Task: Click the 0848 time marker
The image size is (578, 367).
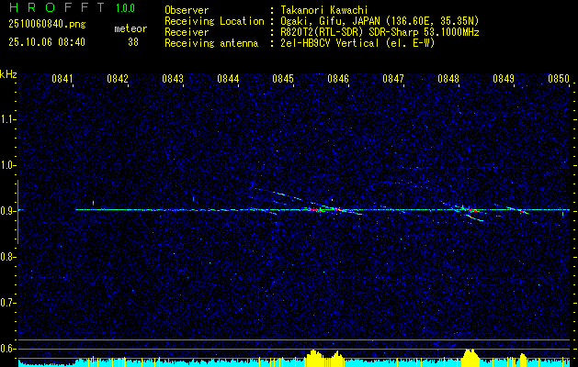Action: 448,78
